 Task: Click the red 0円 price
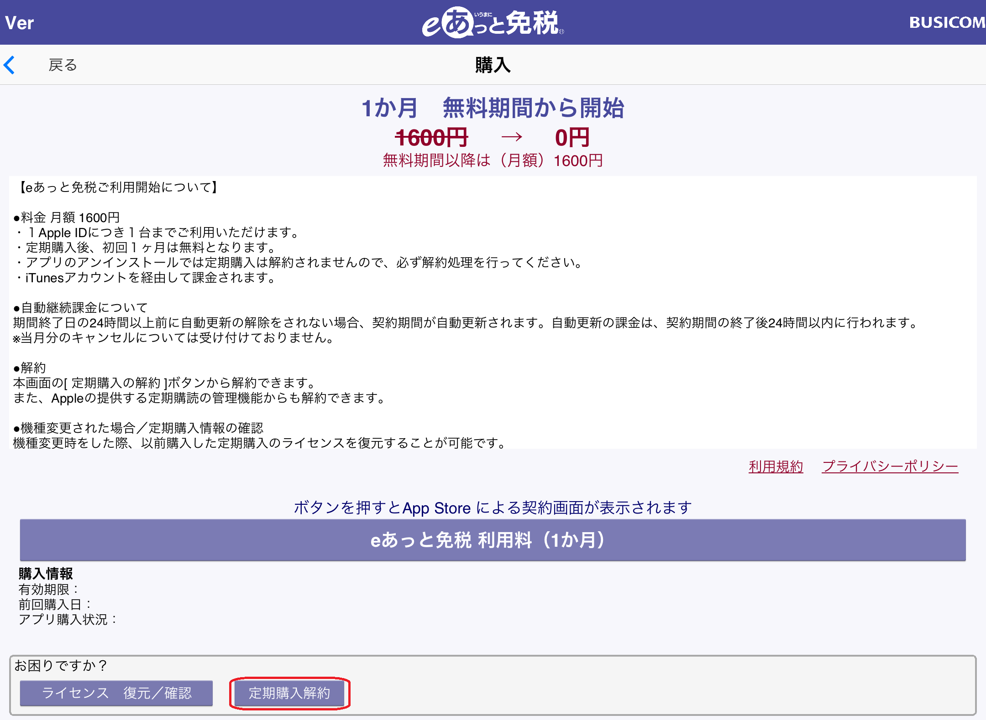pos(572,137)
